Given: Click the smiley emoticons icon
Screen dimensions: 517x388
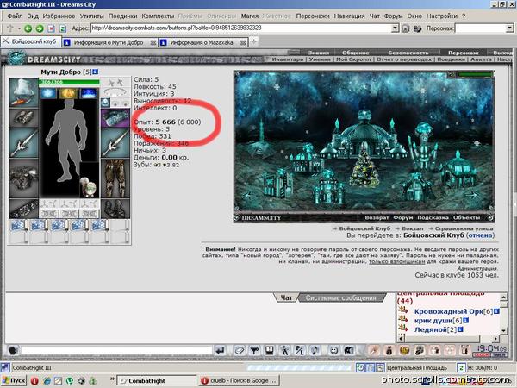Looking at the screenshot, I should [x=333, y=350].
